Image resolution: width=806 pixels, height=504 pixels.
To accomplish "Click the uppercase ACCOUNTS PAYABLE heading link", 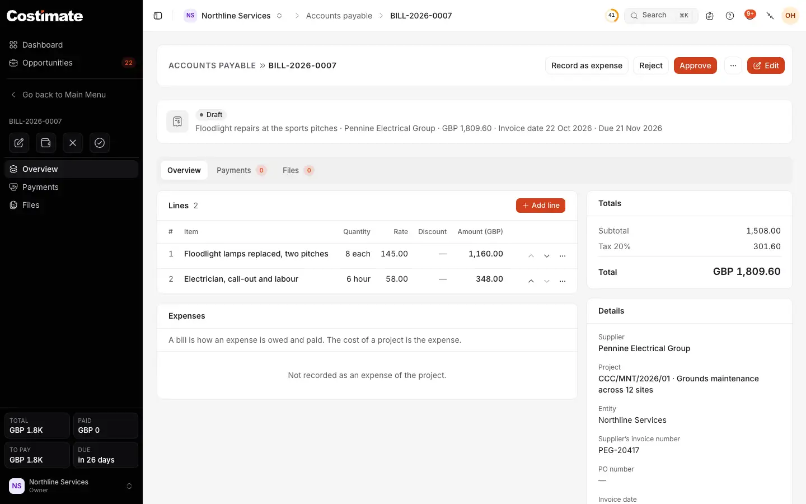I will coord(212,66).
